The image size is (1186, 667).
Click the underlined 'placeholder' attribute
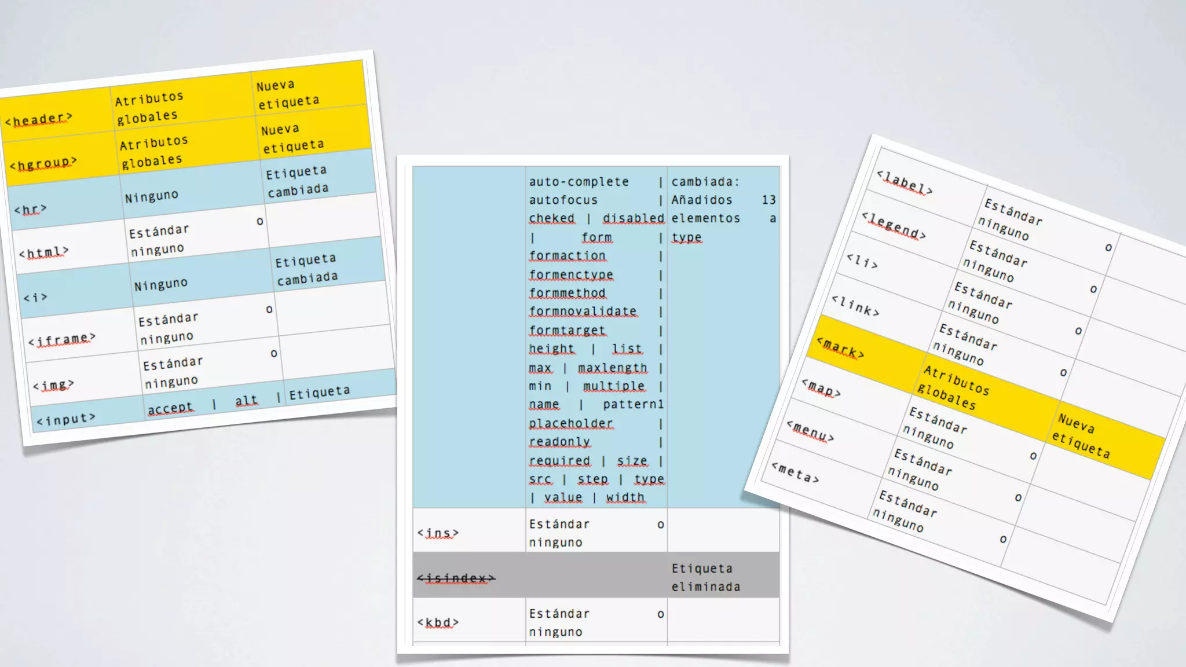[570, 423]
